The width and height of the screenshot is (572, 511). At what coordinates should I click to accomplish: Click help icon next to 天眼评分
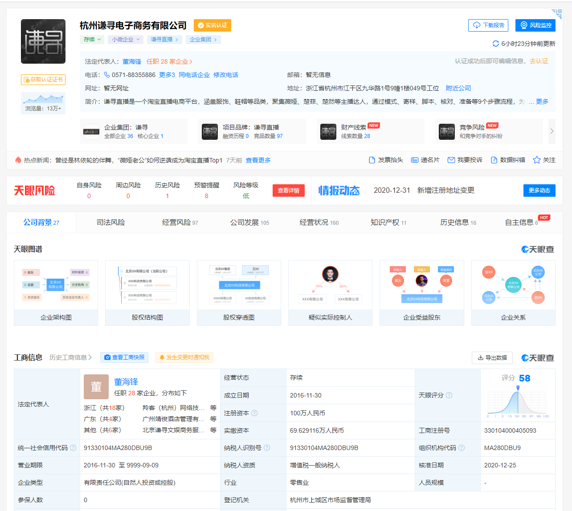point(449,395)
